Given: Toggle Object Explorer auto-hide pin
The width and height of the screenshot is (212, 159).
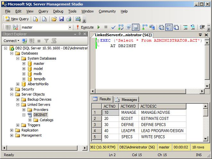Looking at the screenshot, I should pos(79,34).
